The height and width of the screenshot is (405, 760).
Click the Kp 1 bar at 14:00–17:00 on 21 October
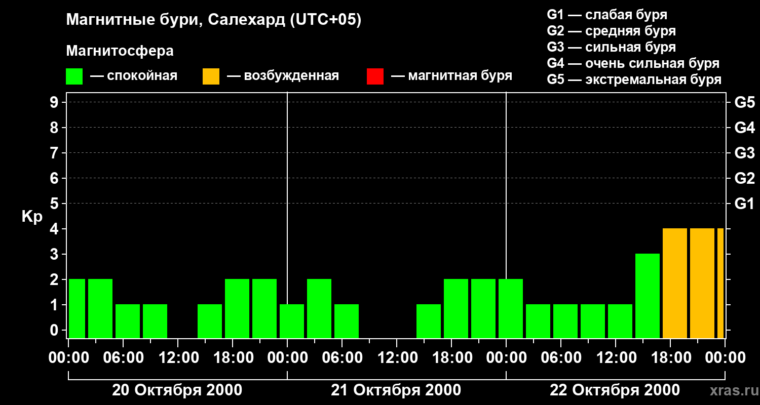tap(429, 321)
